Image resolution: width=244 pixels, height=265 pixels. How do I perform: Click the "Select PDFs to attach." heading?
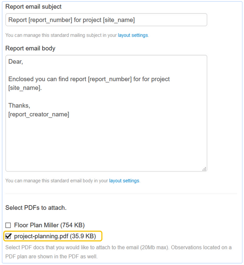[36, 208]
